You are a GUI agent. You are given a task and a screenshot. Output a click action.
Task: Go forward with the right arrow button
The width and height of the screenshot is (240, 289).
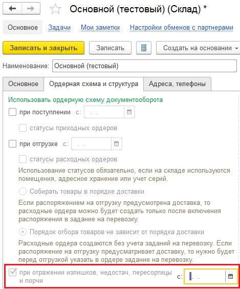click(x=31, y=9)
